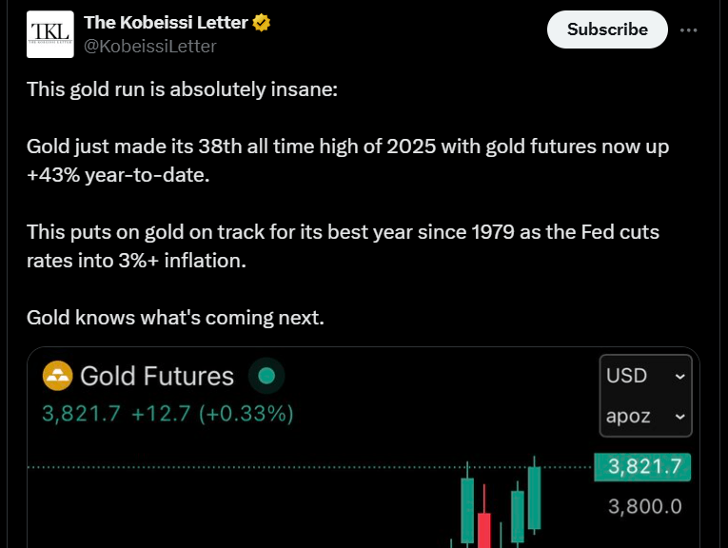This screenshot has width=728, height=548.
Task: Click the +12.7 (+0.33%) price change text
Action: pyautogui.click(x=212, y=415)
